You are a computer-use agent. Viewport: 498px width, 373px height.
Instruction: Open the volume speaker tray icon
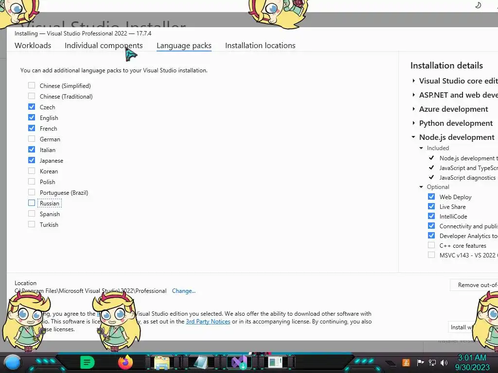(x=444, y=362)
